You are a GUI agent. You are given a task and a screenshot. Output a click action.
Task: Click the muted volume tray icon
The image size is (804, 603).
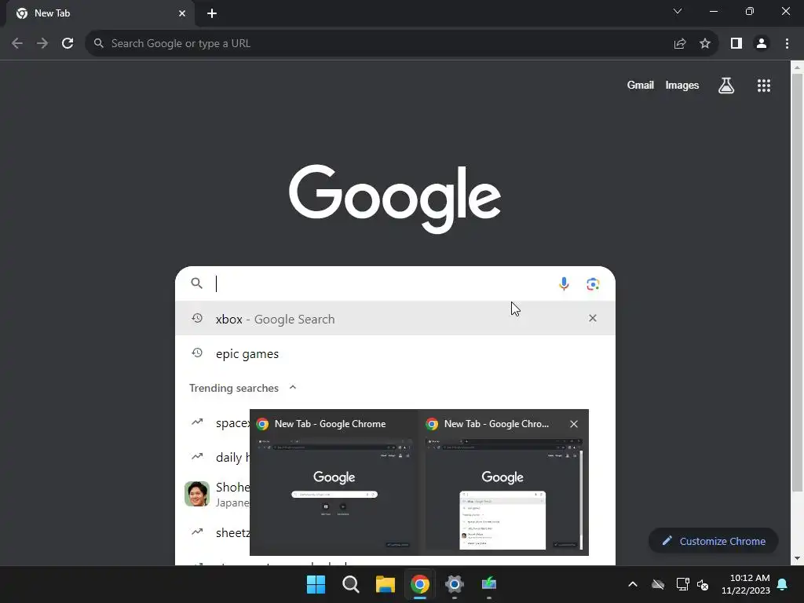(x=703, y=584)
